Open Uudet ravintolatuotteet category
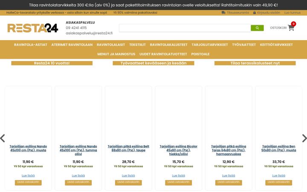The height and width of the screenshot is (192, 307). (163, 54)
